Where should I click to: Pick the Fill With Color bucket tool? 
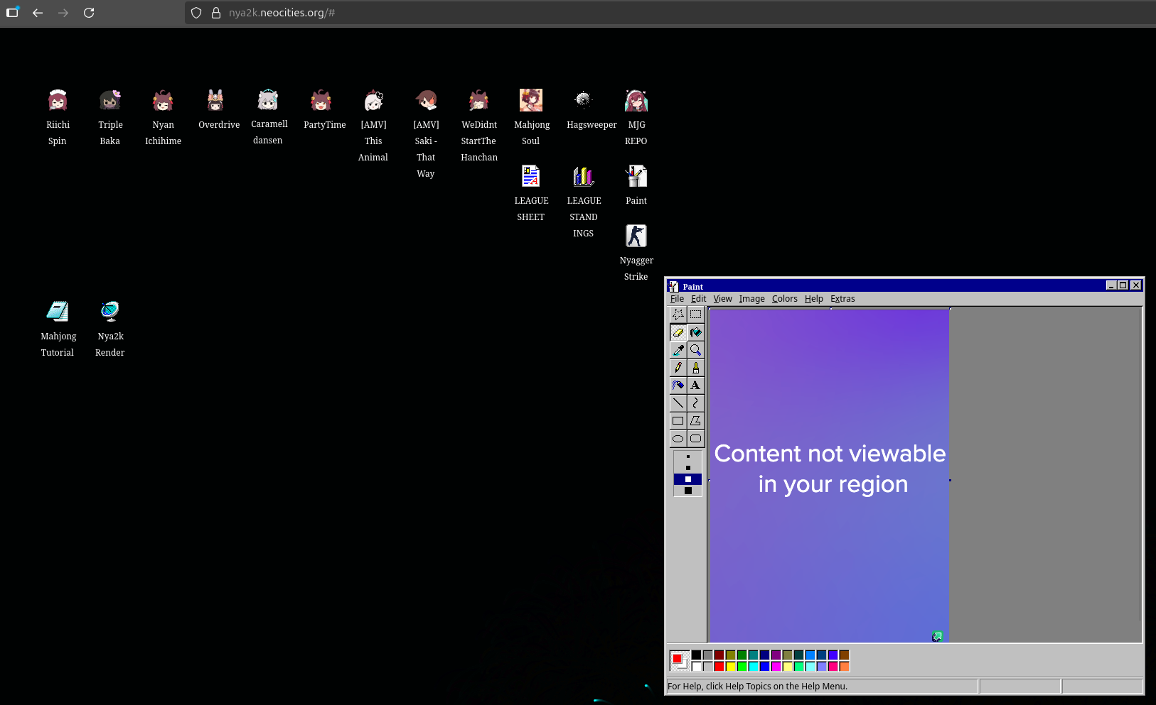(695, 332)
